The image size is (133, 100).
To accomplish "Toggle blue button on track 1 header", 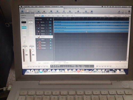I will point(50,22).
